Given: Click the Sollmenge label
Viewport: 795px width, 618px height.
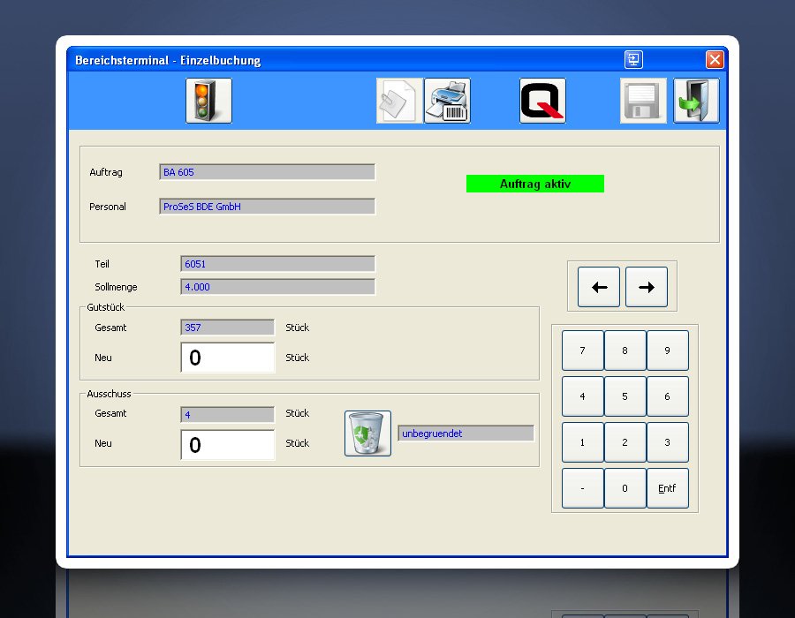Looking at the screenshot, I should pyautogui.click(x=116, y=287).
